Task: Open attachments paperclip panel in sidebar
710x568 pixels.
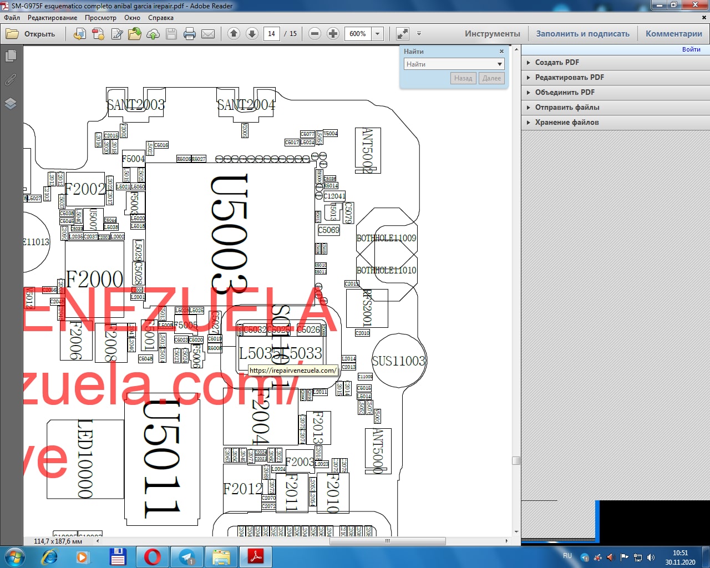Action: (11, 80)
